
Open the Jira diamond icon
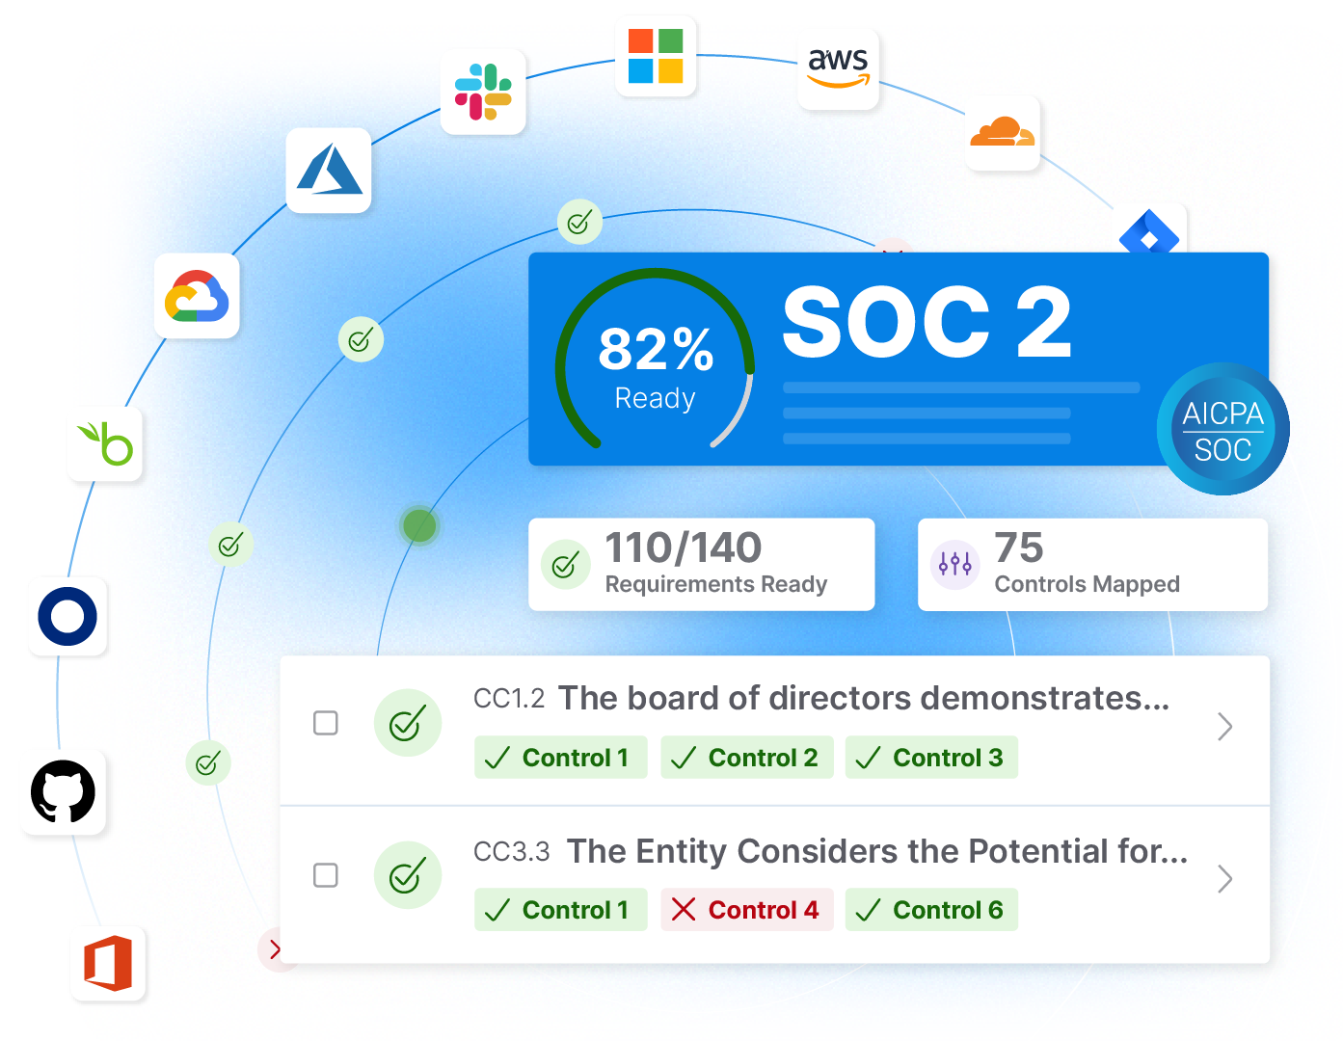tap(1149, 233)
